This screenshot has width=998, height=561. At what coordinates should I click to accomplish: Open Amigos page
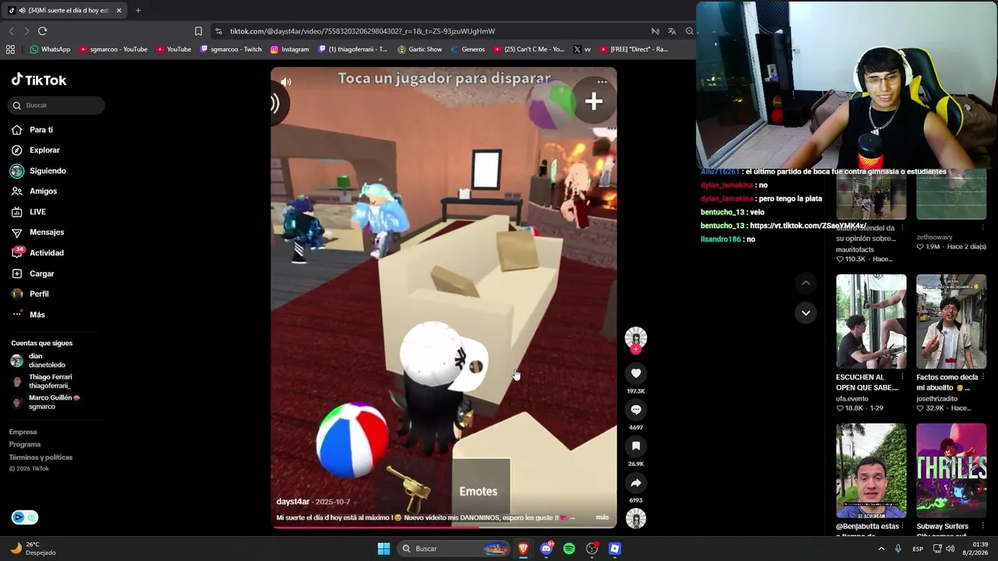coord(34,191)
